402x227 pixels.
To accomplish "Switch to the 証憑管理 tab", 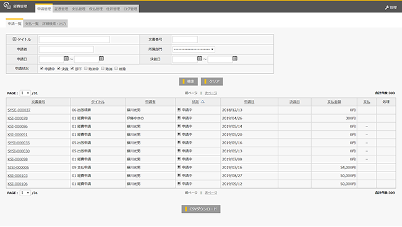I will (x=61, y=9).
